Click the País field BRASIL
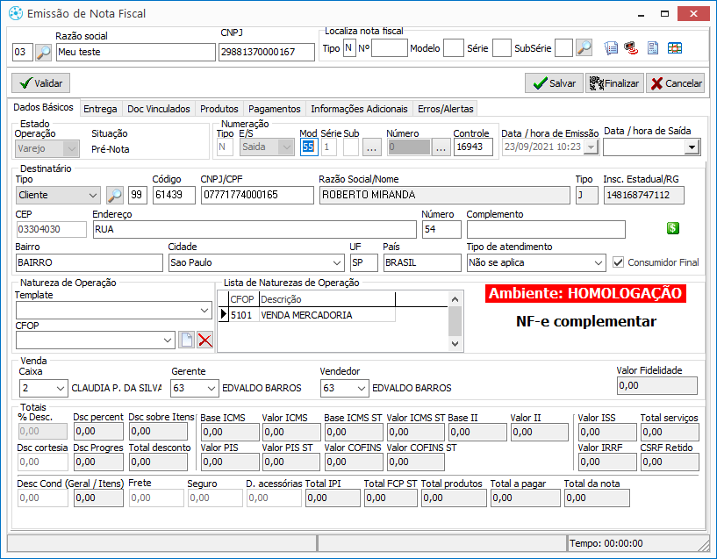Image resolution: width=717 pixels, height=559 pixels. point(422,262)
